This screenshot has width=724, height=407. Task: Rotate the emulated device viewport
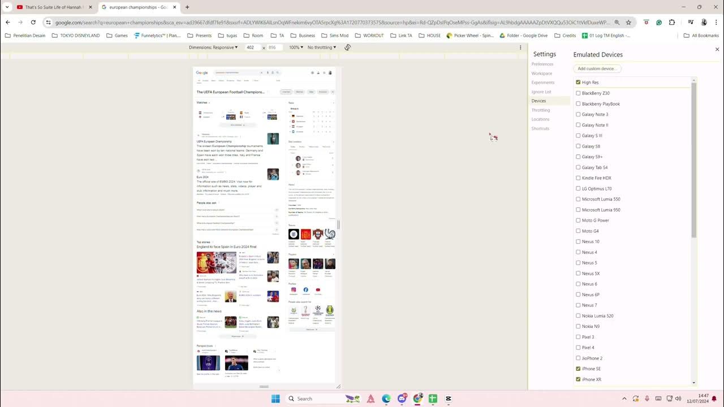[x=347, y=47]
